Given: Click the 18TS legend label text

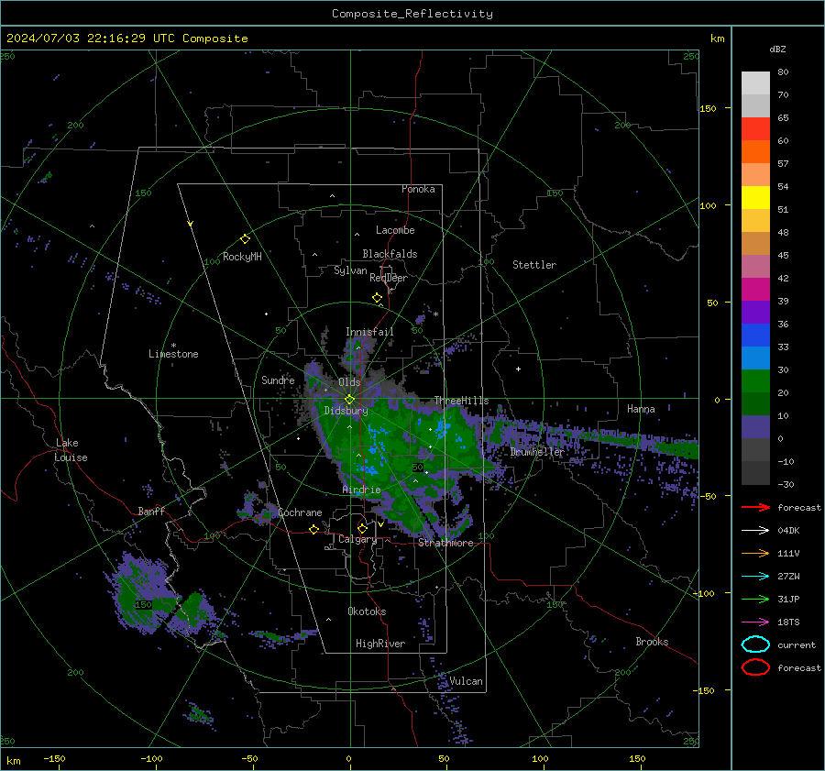Looking at the screenshot, I should tap(788, 622).
